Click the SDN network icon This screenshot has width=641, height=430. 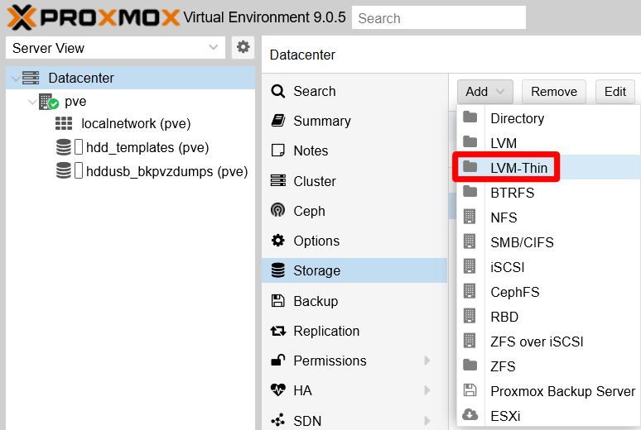pos(278,420)
